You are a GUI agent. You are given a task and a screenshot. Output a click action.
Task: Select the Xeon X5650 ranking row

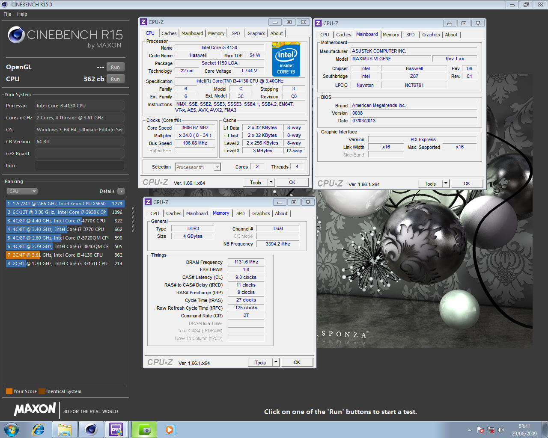(65, 204)
